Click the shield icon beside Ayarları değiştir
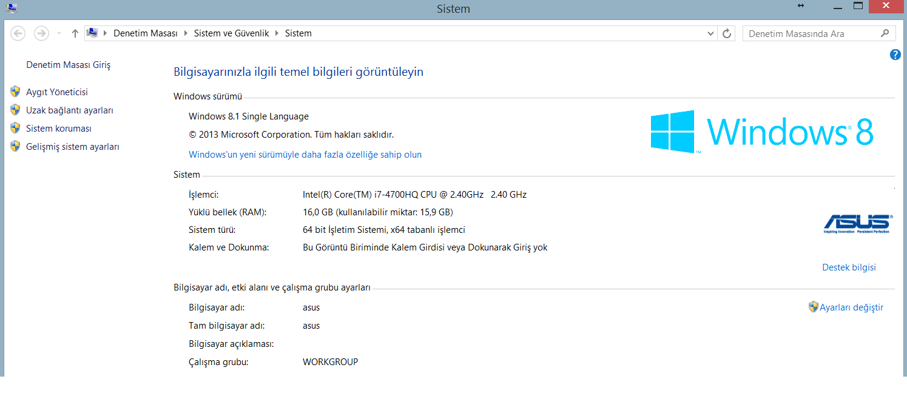Viewport: 907px width, 393px height. [814, 307]
